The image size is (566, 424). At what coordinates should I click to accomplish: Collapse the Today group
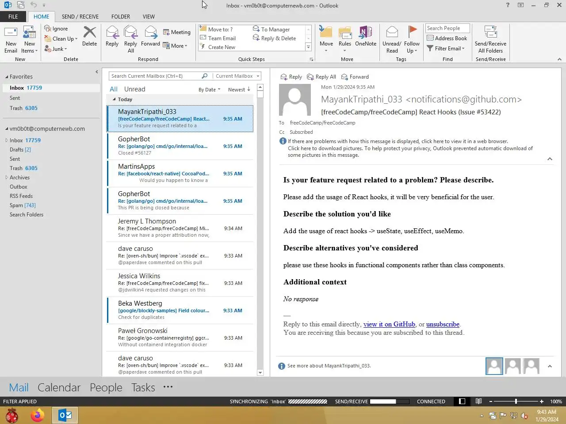114,99
